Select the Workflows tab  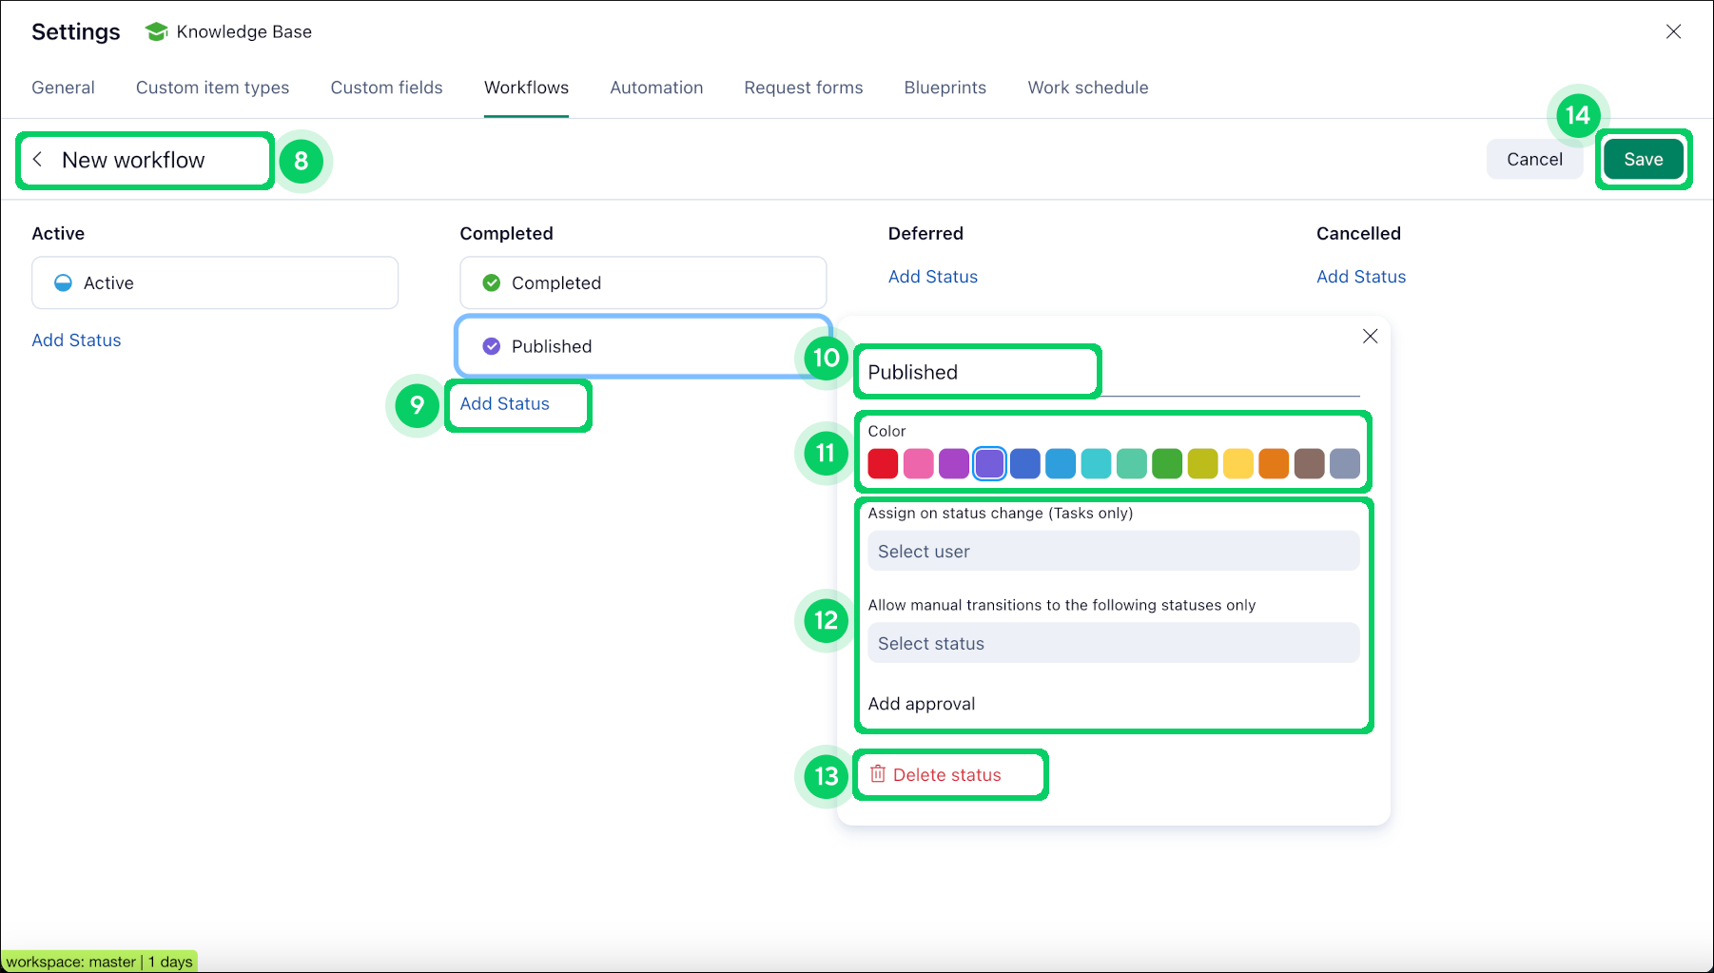[526, 88]
